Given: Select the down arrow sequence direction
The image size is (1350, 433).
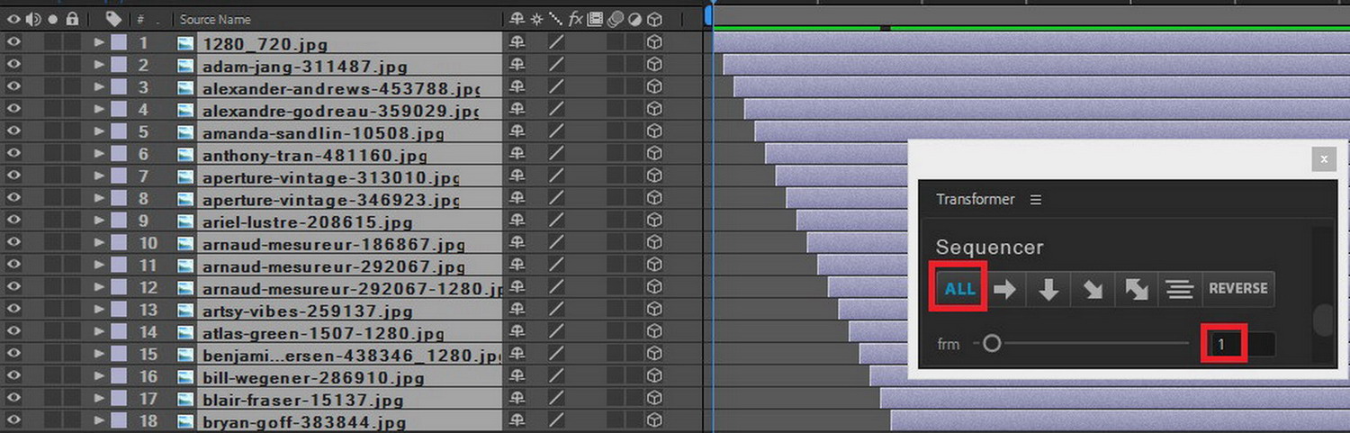Looking at the screenshot, I should coord(1048,289).
